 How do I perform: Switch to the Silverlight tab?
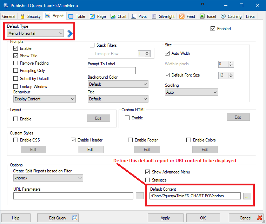[x=163, y=16]
